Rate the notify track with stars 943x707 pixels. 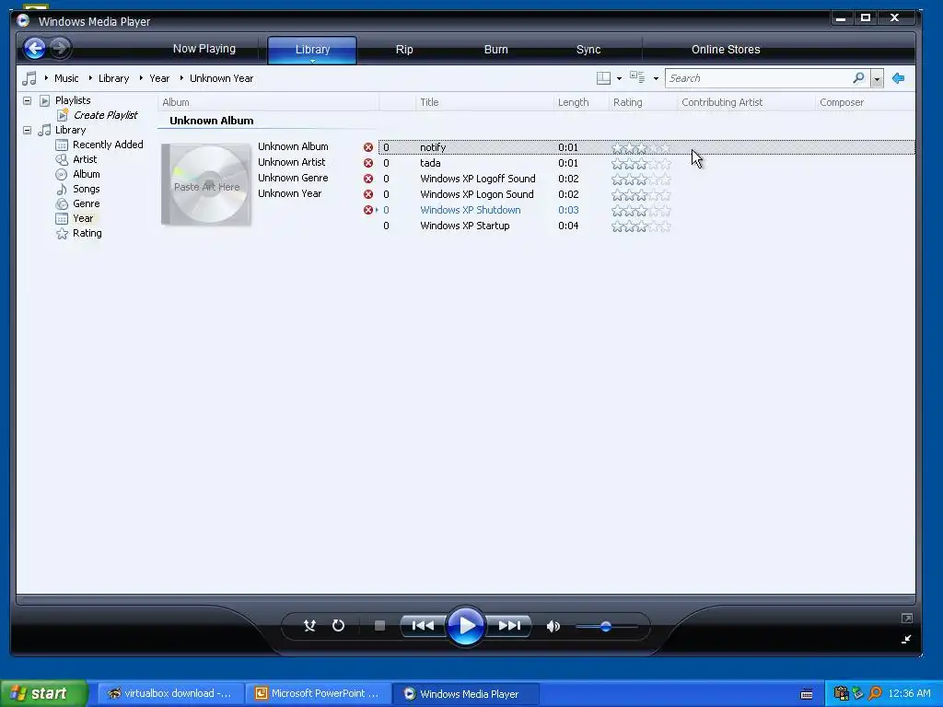(641, 147)
